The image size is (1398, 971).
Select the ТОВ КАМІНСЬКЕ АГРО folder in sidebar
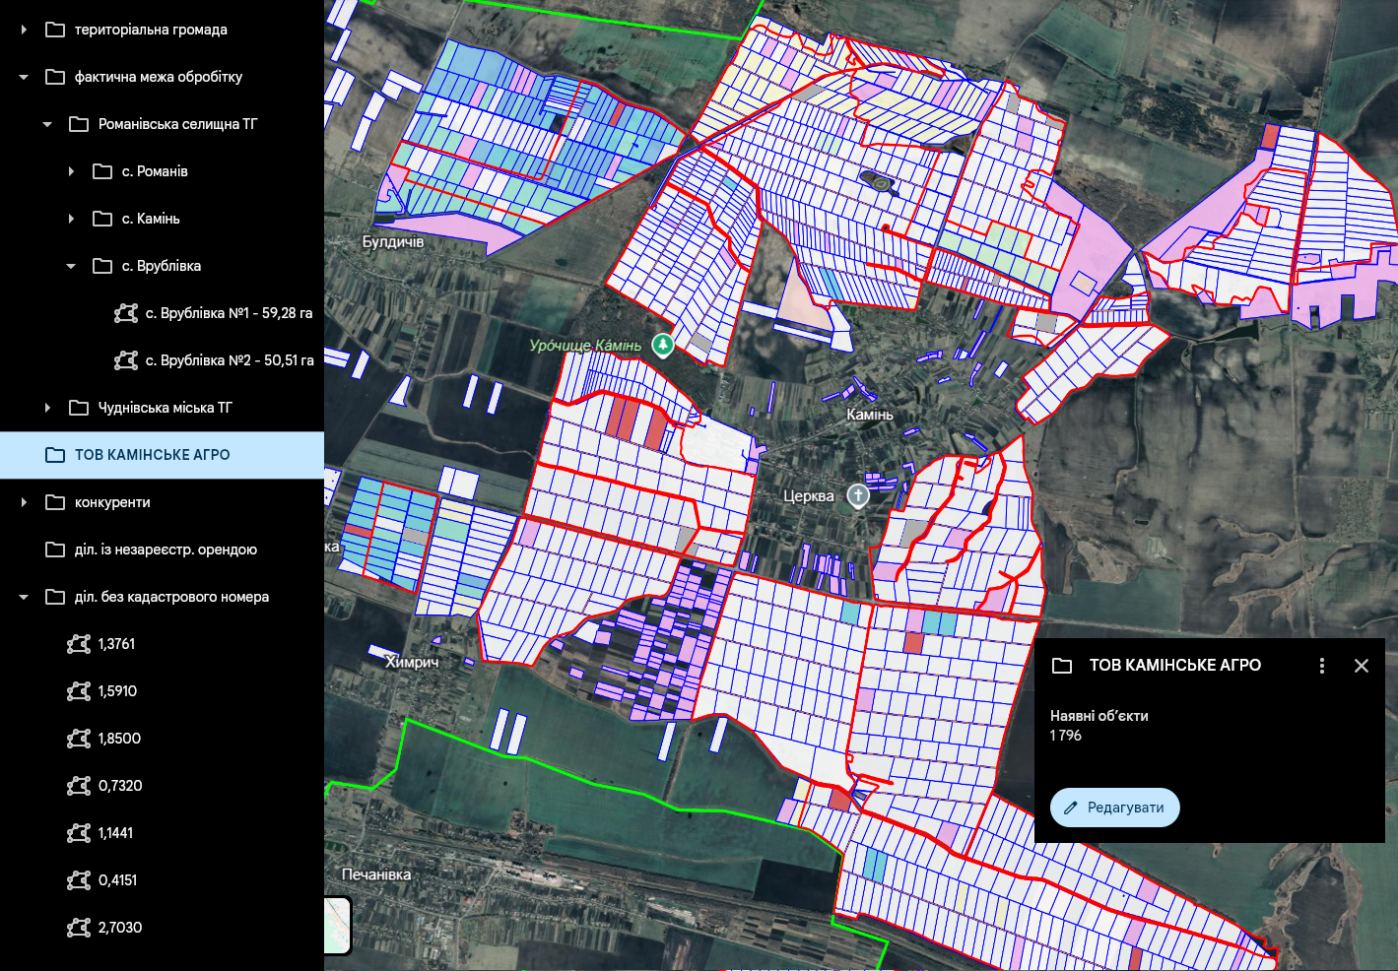[152, 455]
